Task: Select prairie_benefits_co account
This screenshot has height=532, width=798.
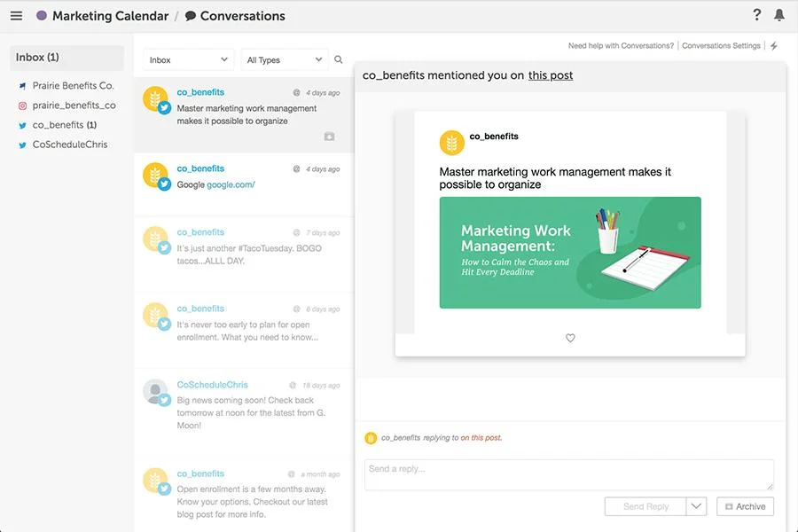Action: point(74,106)
